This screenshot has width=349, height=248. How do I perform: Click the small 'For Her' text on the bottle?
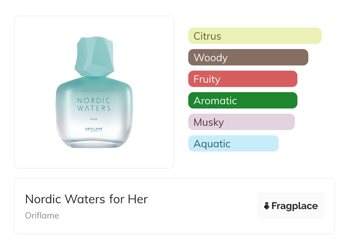(x=94, y=119)
